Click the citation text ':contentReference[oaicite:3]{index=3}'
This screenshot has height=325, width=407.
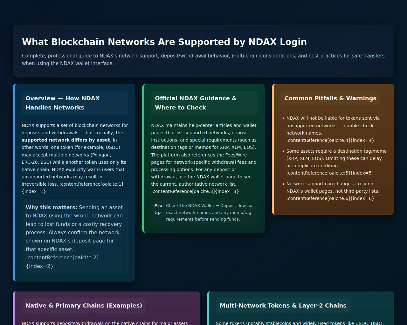pos(195,191)
